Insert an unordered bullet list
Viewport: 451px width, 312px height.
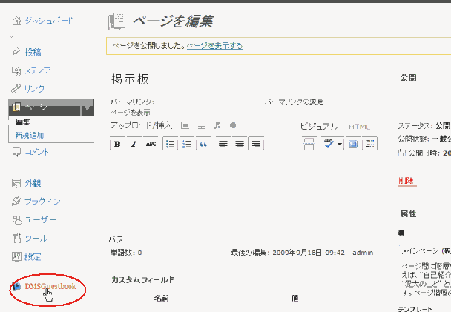pyautogui.click(x=171, y=144)
